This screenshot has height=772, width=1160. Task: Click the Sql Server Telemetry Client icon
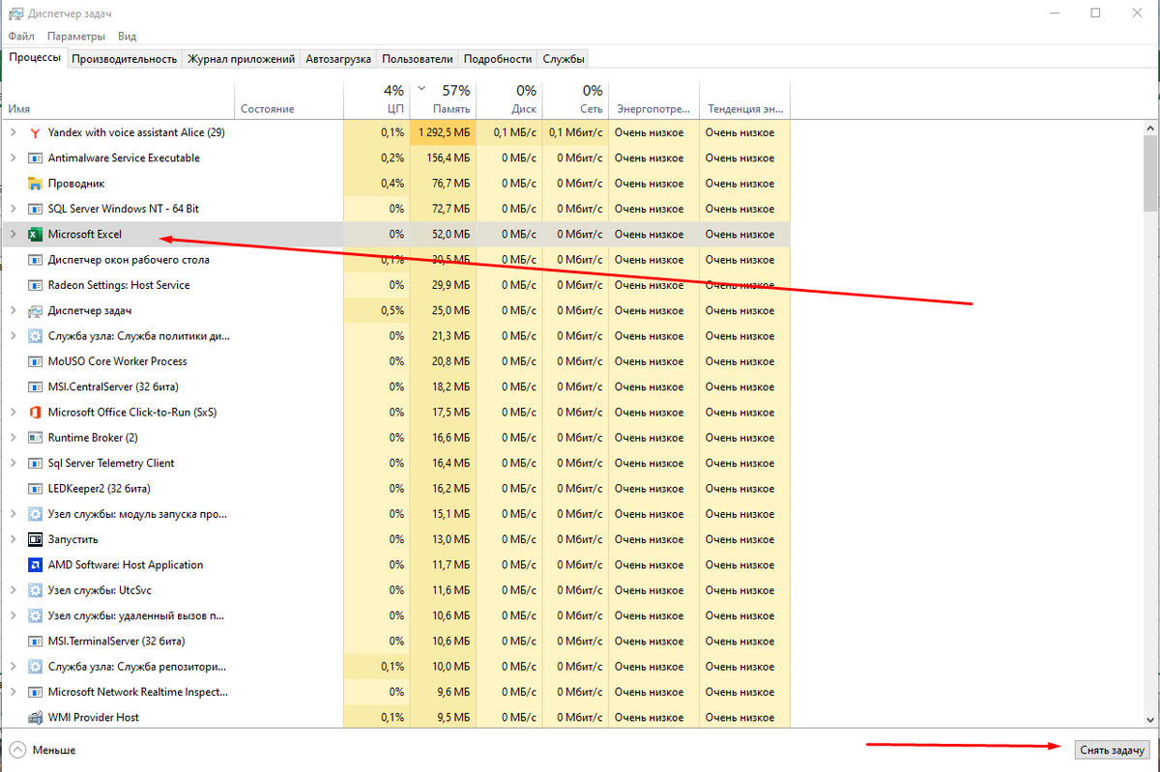(x=35, y=463)
